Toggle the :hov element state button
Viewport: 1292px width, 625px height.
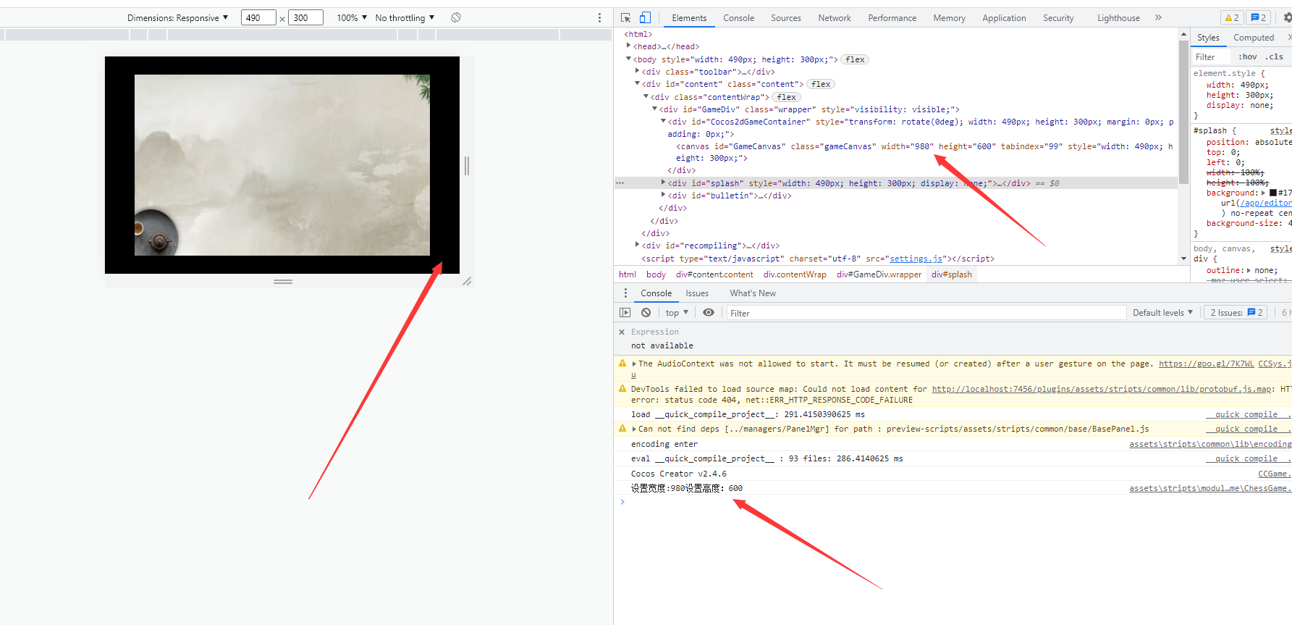[1248, 56]
